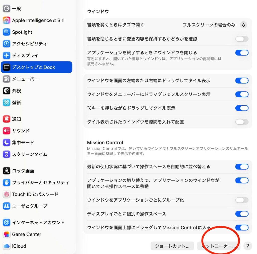Screen dimensions: 257x254
Task: Turn on ウインドウをアプリケーションごとにグループ化
Action: (x=242, y=200)
